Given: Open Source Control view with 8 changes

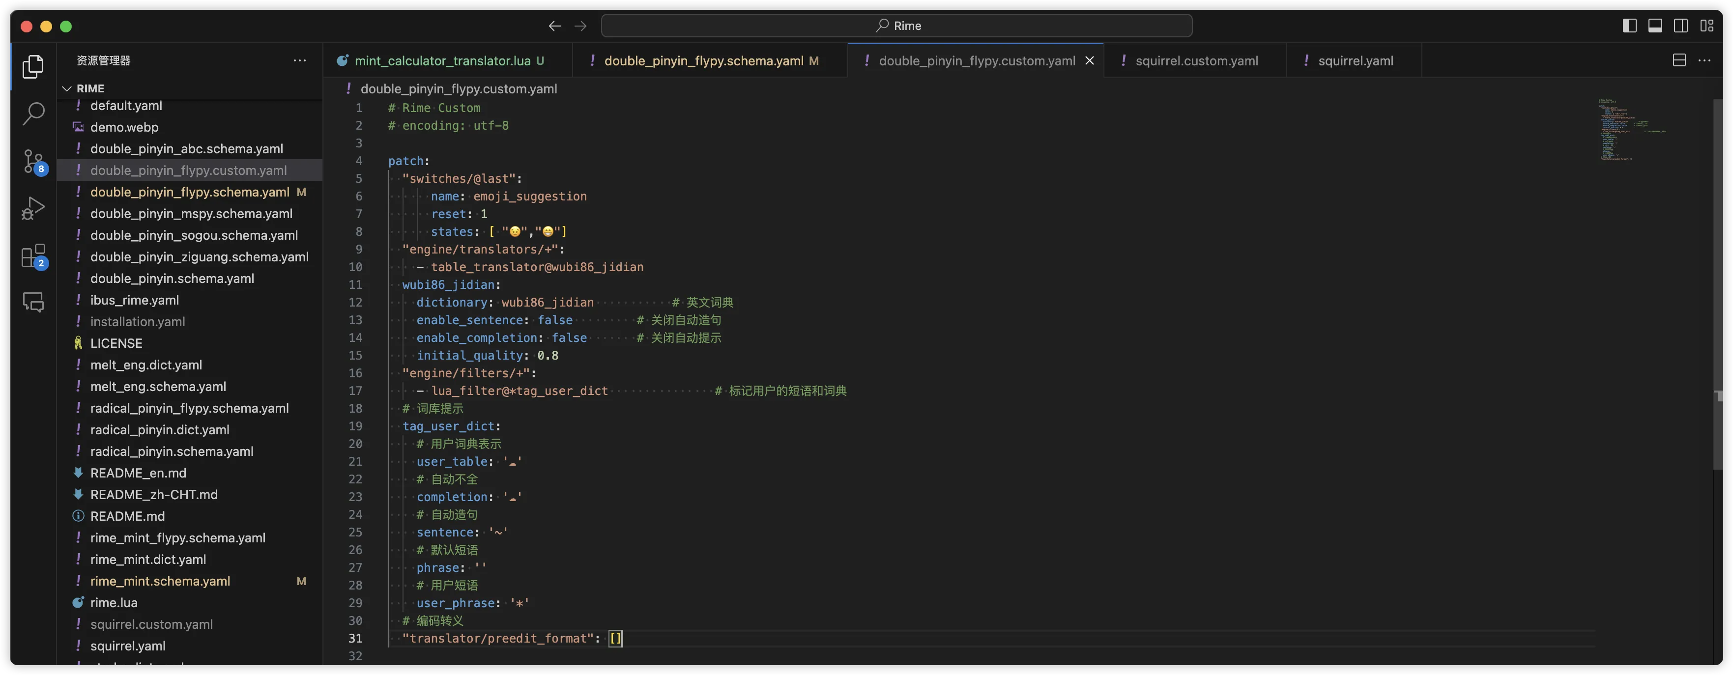Looking at the screenshot, I should click(33, 161).
